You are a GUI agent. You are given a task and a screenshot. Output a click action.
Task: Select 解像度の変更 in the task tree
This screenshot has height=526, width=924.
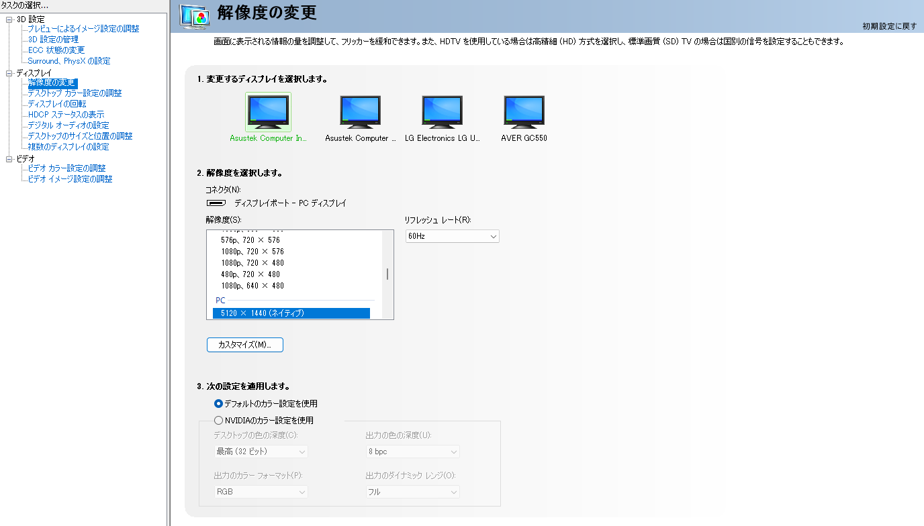point(52,83)
